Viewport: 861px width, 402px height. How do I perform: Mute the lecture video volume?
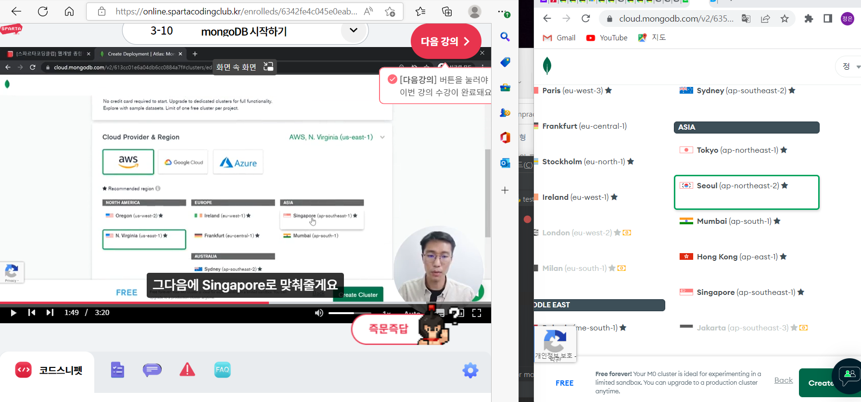coord(319,313)
